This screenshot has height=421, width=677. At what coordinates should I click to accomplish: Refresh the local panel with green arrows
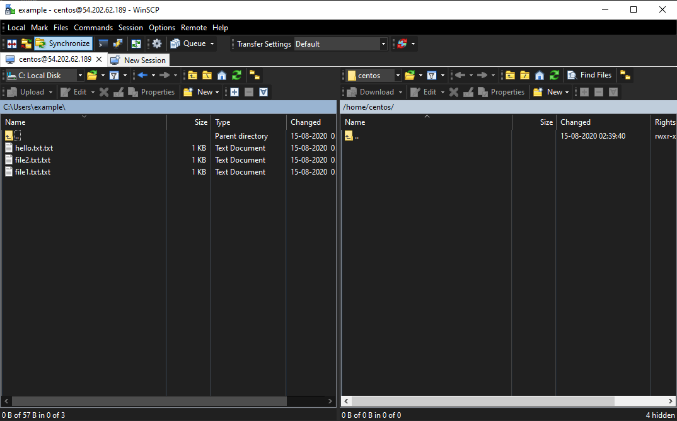tap(236, 76)
